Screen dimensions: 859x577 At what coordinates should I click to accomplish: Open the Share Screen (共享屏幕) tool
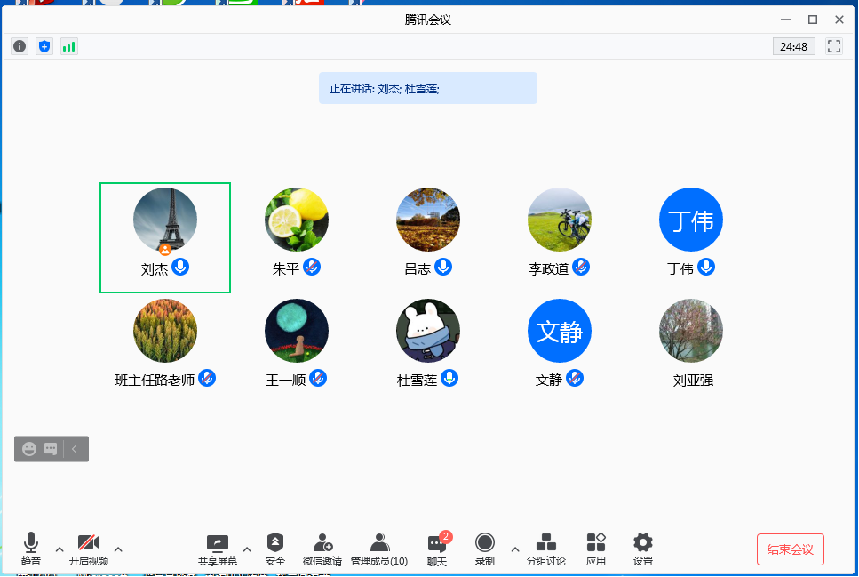point(217,549)
